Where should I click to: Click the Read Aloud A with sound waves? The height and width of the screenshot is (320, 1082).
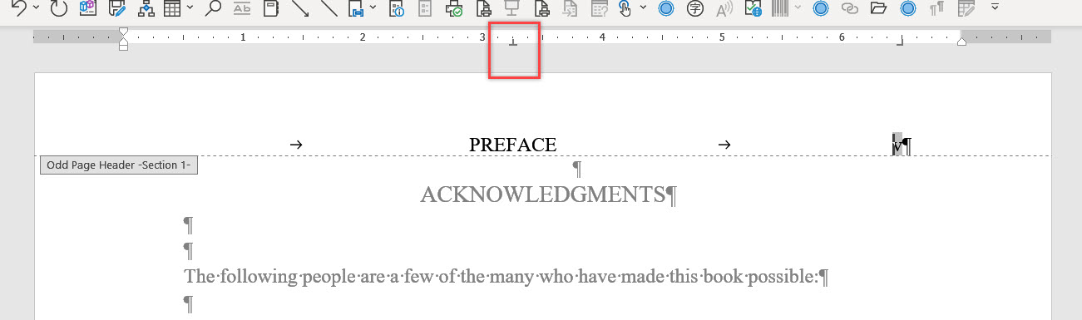coord(724,8)
